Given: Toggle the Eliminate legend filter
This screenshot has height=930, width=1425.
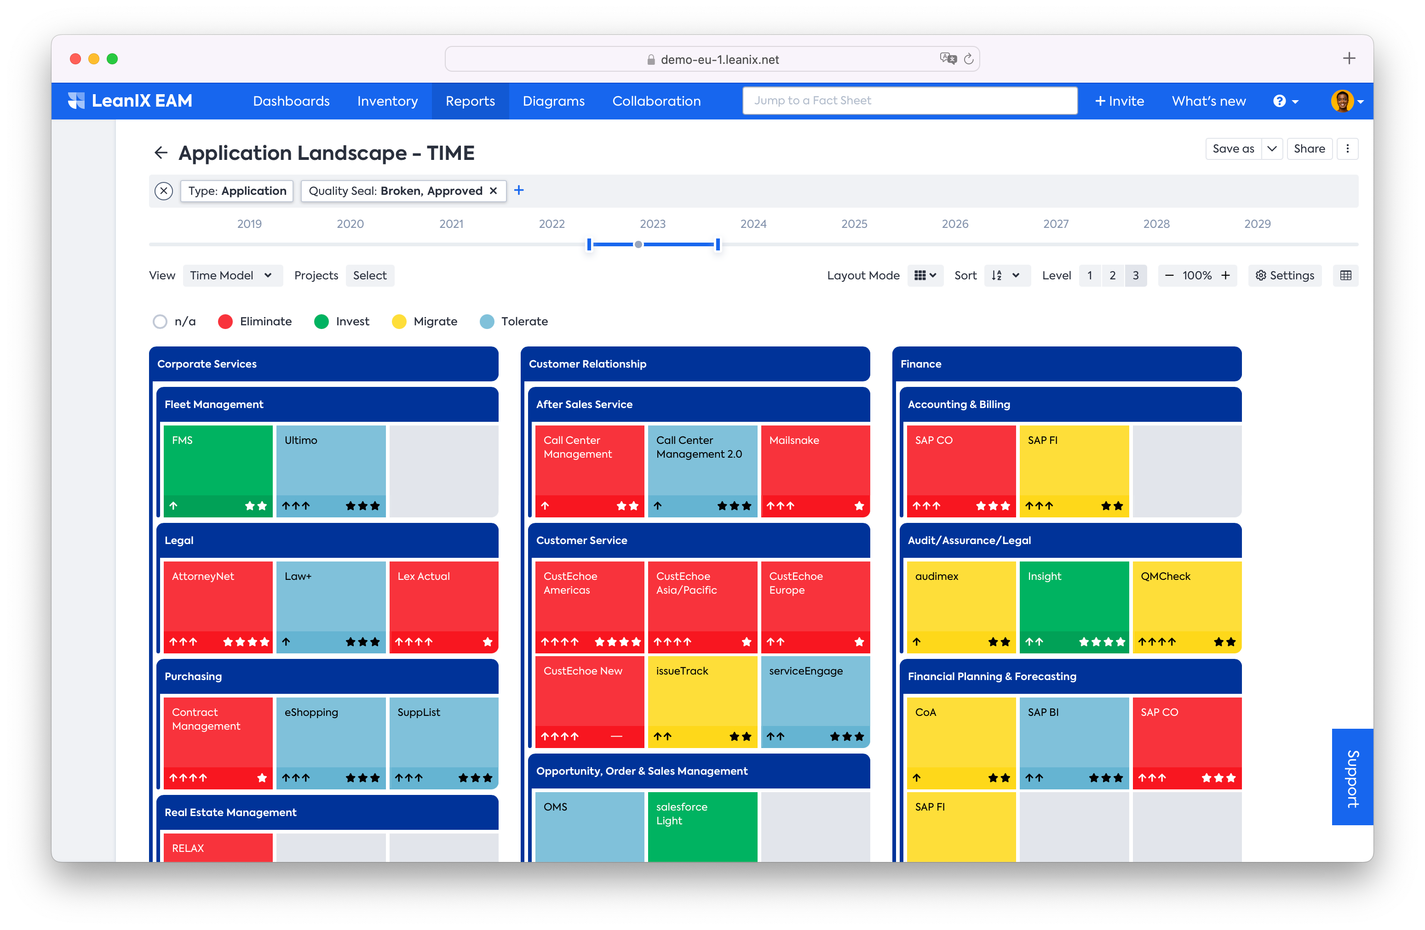Looking at the screenshot, I should 255,321.
